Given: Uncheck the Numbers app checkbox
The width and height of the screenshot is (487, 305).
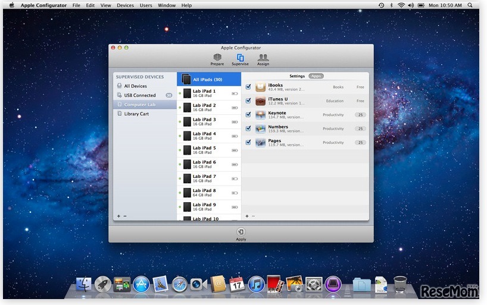Looking at the screenshot, I should pyautogui.click(x=248, y=128).
